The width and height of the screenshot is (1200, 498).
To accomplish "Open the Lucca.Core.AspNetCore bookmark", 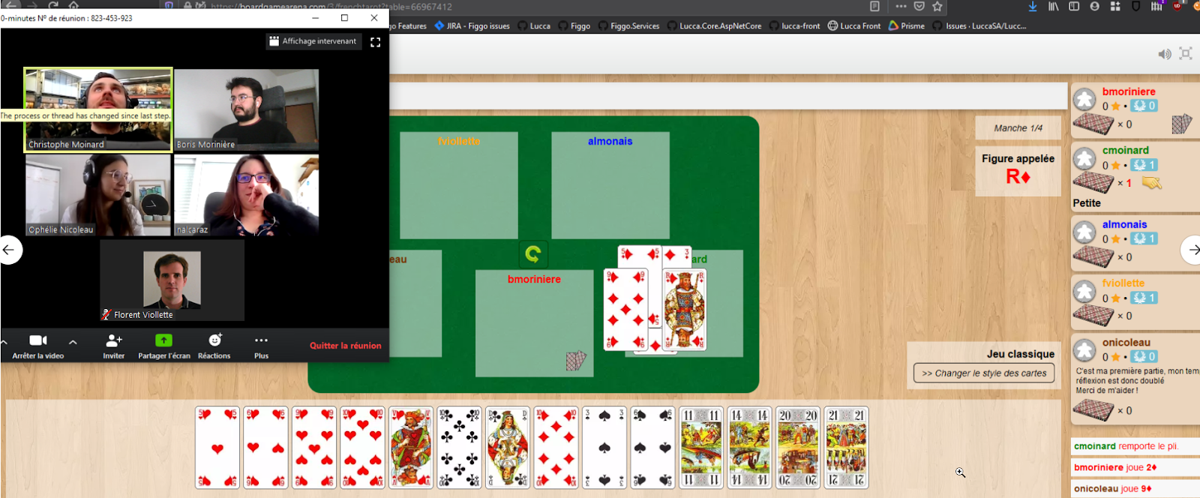I will pos(714,25).
